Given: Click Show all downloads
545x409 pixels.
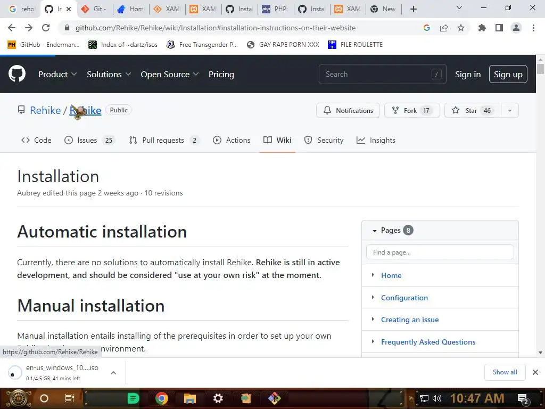Looking at the screenshot, I should (x=505, y=372).
